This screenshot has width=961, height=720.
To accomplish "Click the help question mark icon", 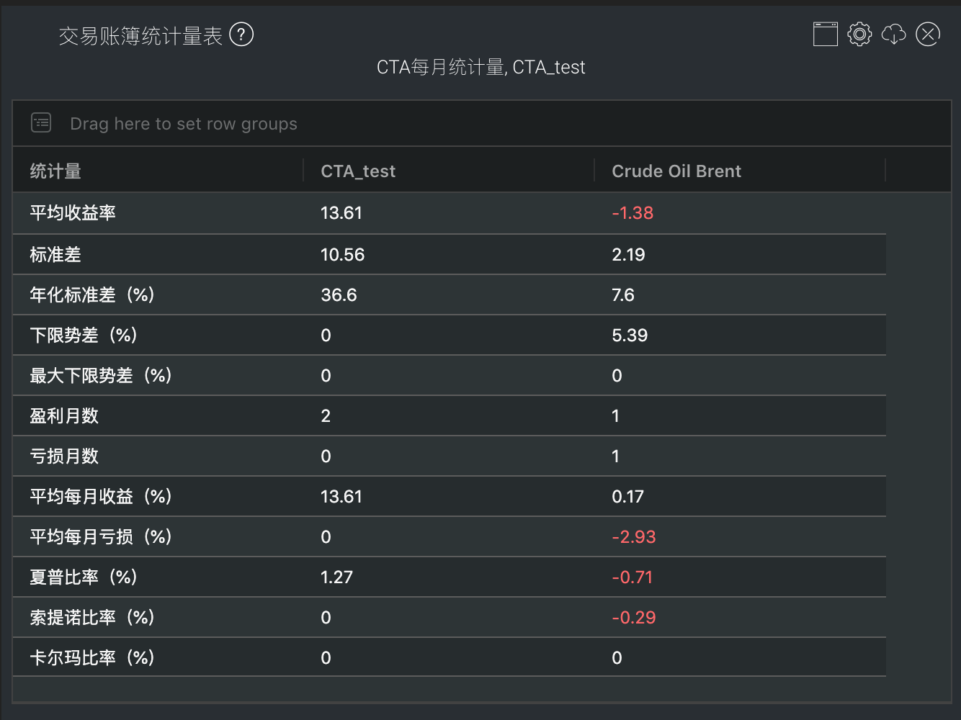I will tap(241, 34).
